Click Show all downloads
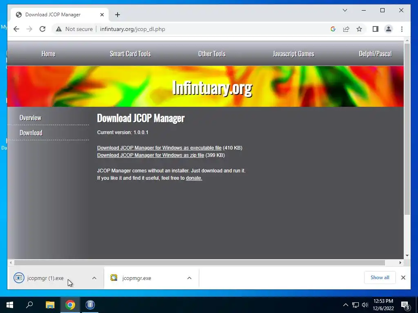418x313 pixels. tap(380, 277)
